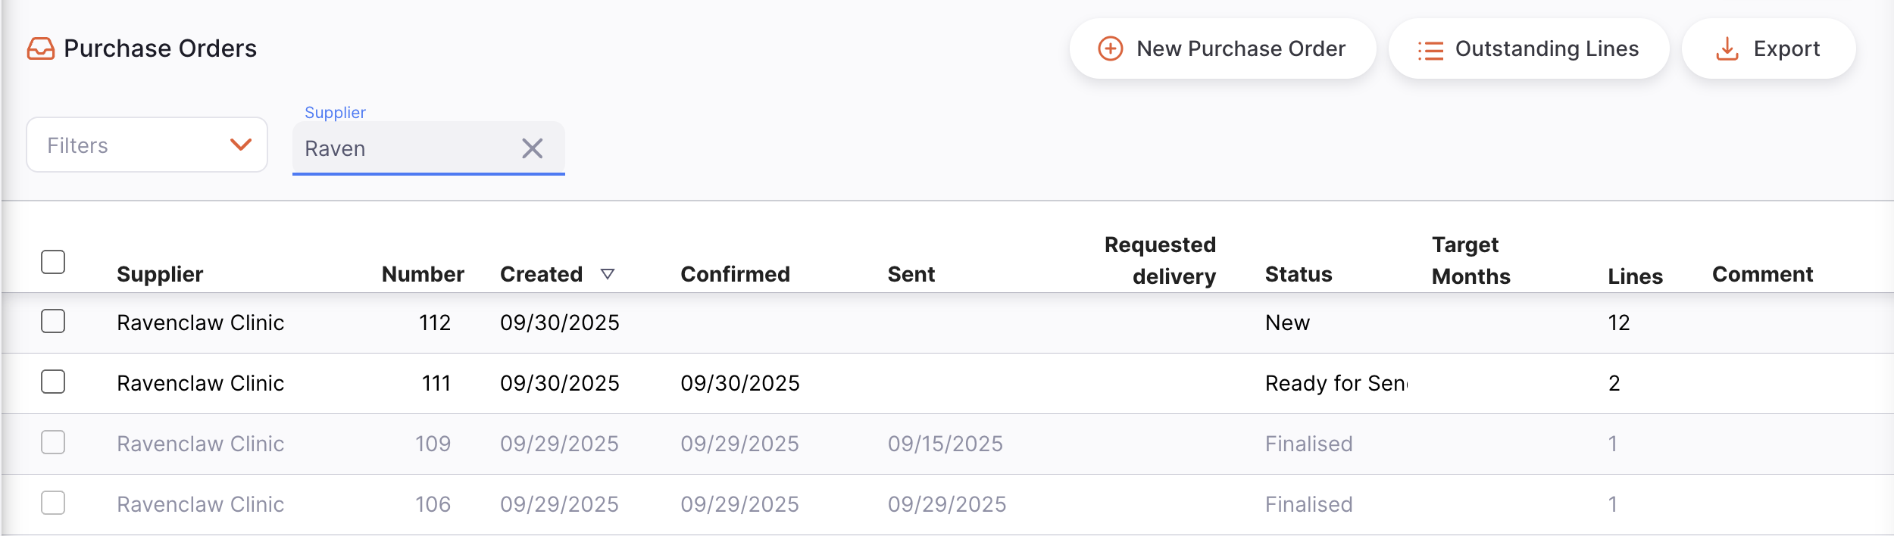Click the plus icon for New Purchase Order

click(1111, 48)
